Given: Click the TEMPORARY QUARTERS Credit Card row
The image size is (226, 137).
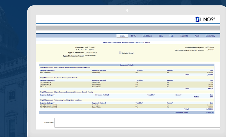Looking at the screenshot, I should [48, 105].
